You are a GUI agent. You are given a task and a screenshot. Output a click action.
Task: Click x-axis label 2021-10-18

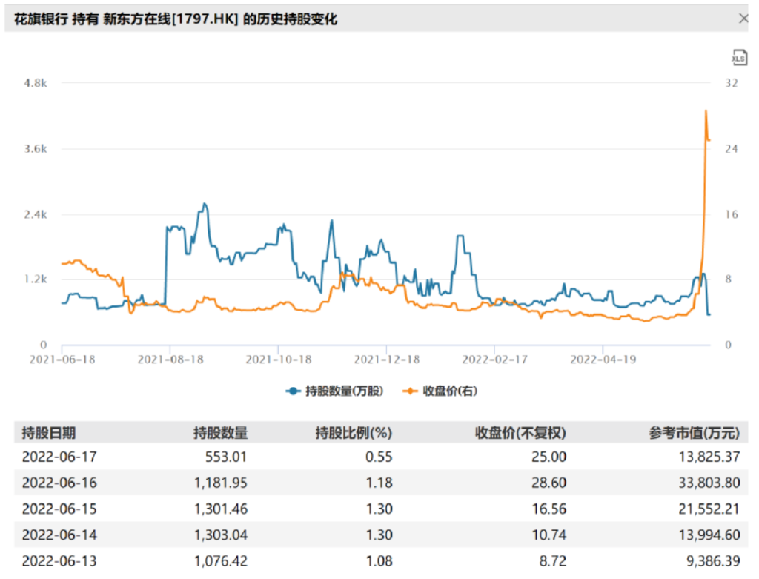(x=279, y=360)
